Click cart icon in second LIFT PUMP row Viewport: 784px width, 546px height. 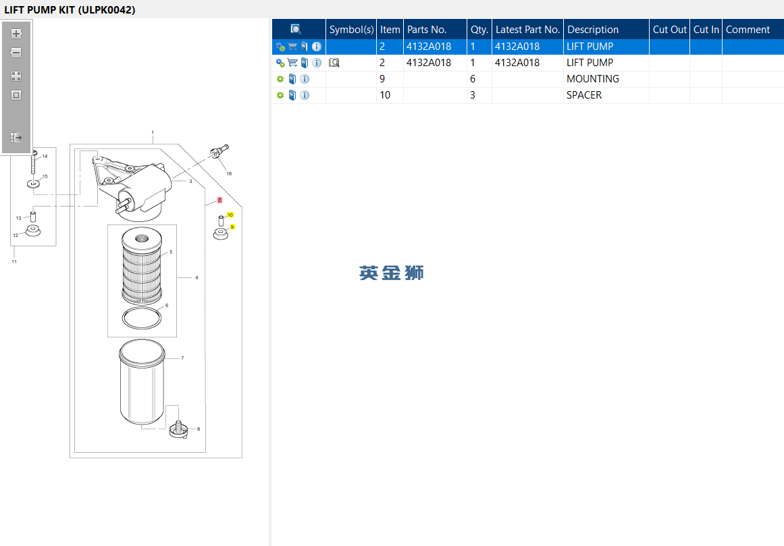coord(292,63)
